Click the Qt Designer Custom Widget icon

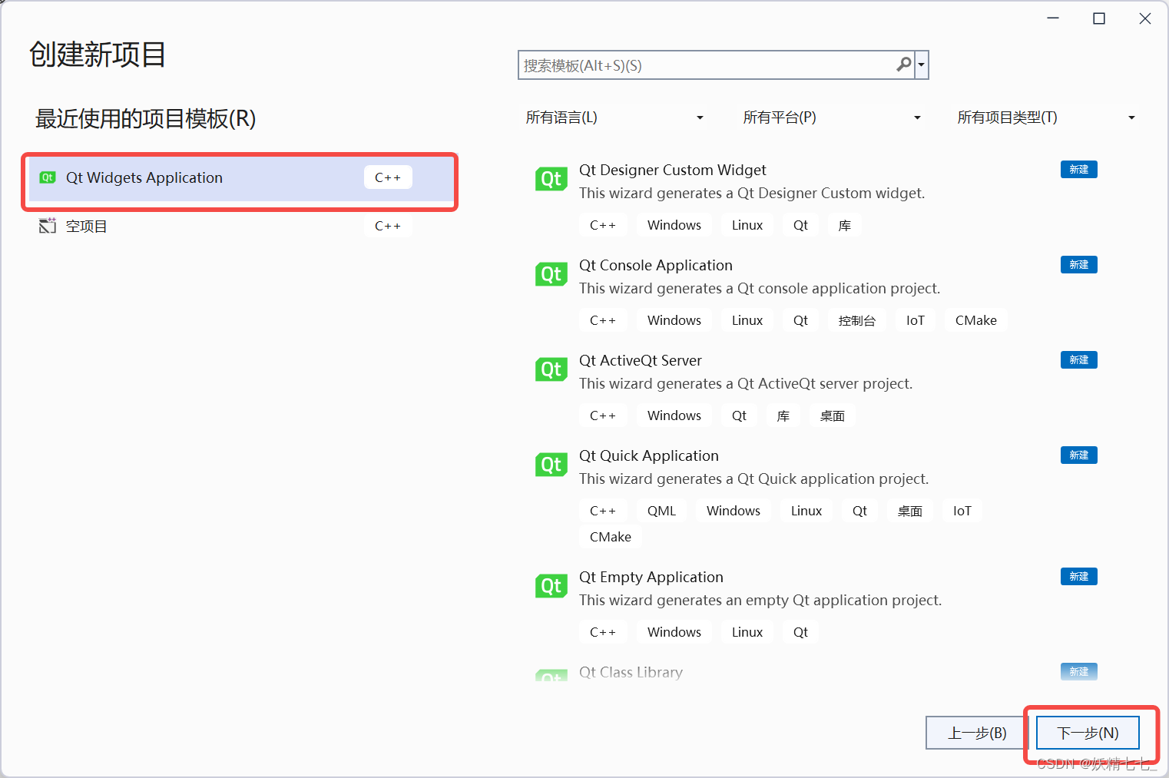tap(551, 179)
